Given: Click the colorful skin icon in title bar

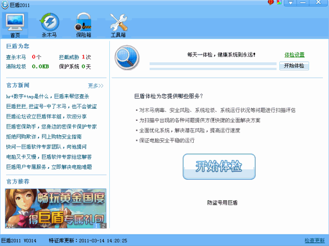Looking at the screenshot, I should (x=279, y=2).
